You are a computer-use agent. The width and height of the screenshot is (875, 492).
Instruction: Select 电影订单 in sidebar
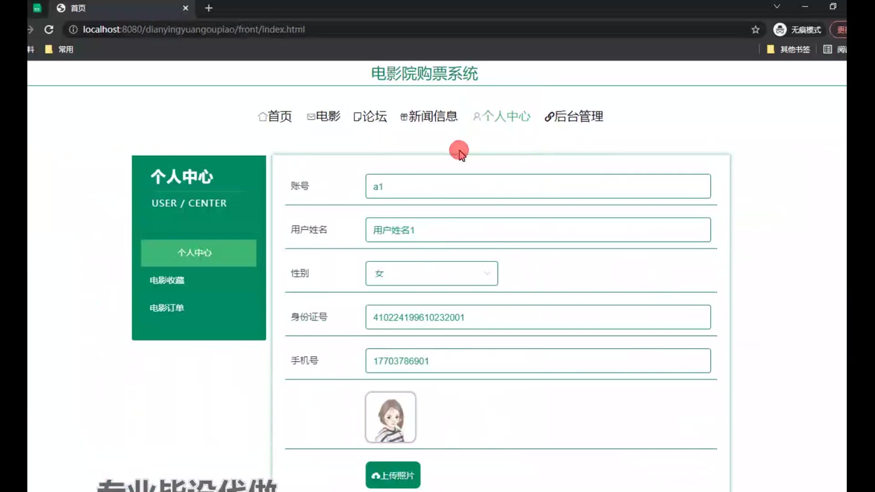167,308
